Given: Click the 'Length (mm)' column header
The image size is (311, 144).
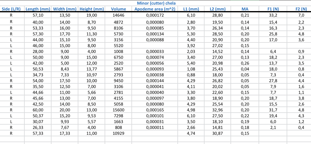Looking at the screenshot, I should tap(38, 9).
